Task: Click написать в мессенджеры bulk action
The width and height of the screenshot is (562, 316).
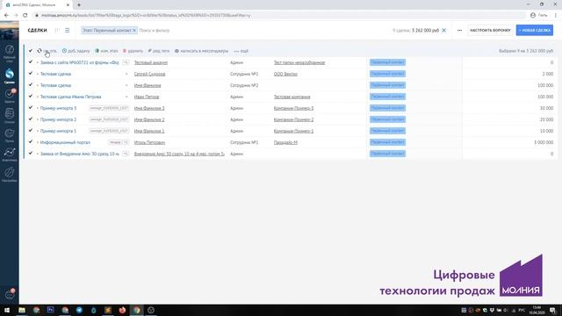Action: (201, 51)
